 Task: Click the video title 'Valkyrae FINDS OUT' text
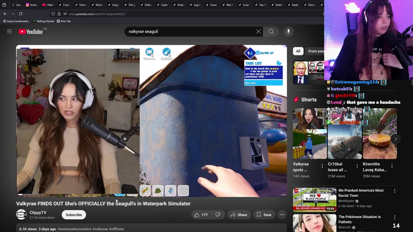tap(103, 204)
